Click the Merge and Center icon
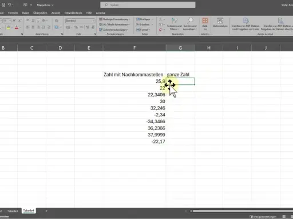This screenshot has height=219, width=293. point(57,27)
